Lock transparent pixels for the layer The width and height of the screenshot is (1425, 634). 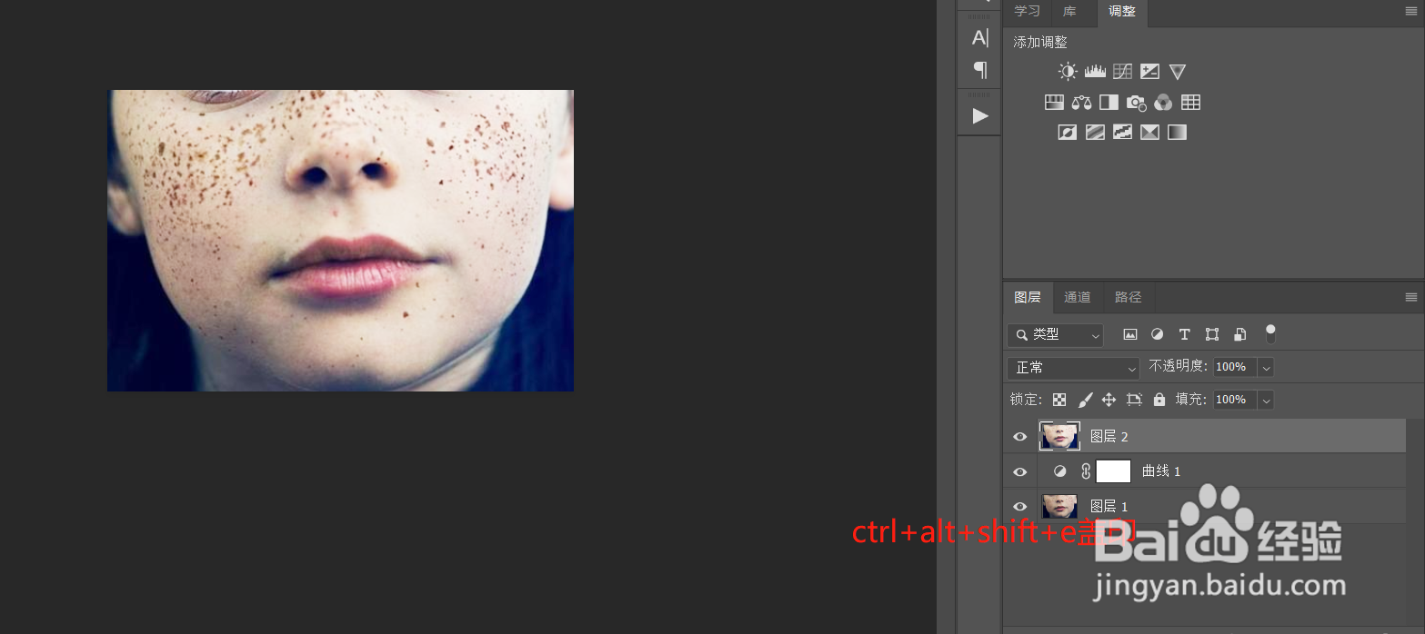[1059, 400]
